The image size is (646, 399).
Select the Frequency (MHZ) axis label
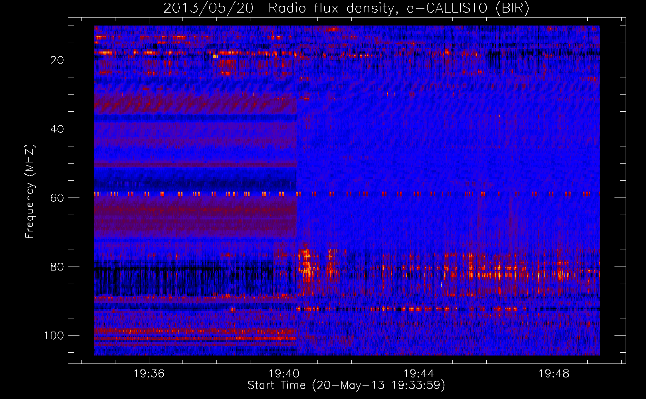click(30, 192)
